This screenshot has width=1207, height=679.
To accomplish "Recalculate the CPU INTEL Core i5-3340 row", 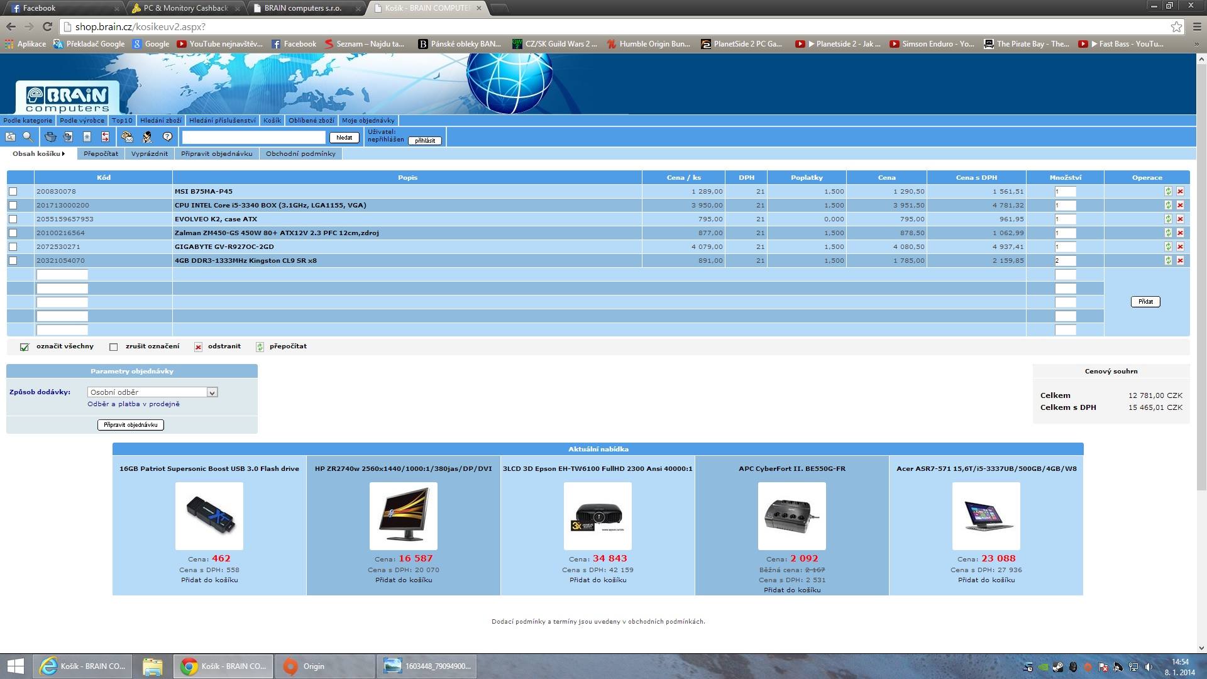I will click(1168, 206).
